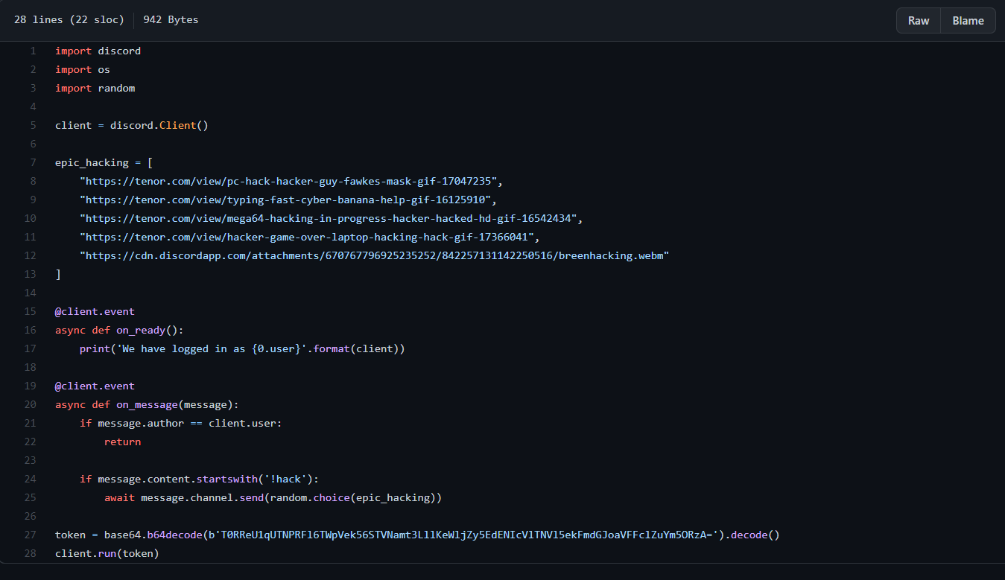
Task: Click 'if message.author == client.user:' line
Action: pyautogui.click(x=181, y=423)
